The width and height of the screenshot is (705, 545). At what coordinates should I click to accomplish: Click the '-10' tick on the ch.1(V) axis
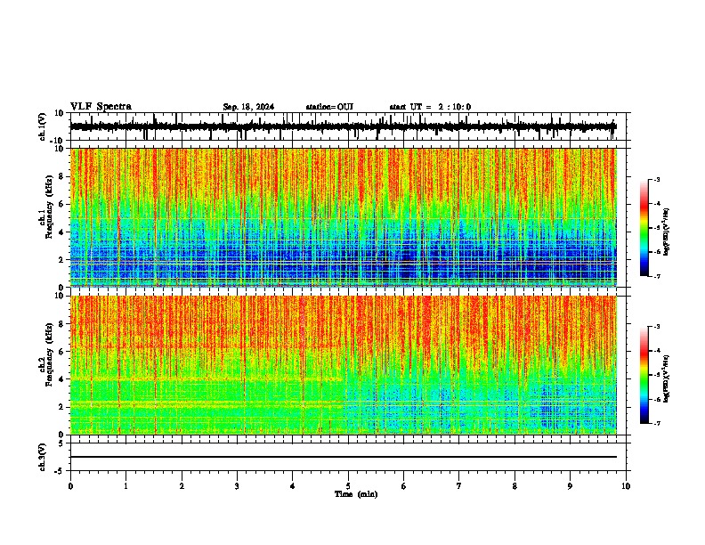click(58, 140)
